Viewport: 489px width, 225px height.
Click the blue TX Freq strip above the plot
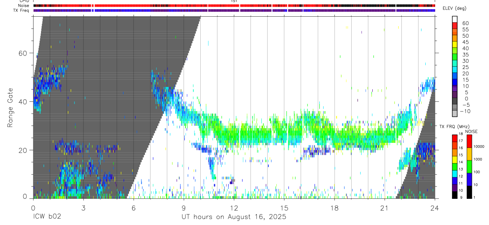click(x=234, y=10)
